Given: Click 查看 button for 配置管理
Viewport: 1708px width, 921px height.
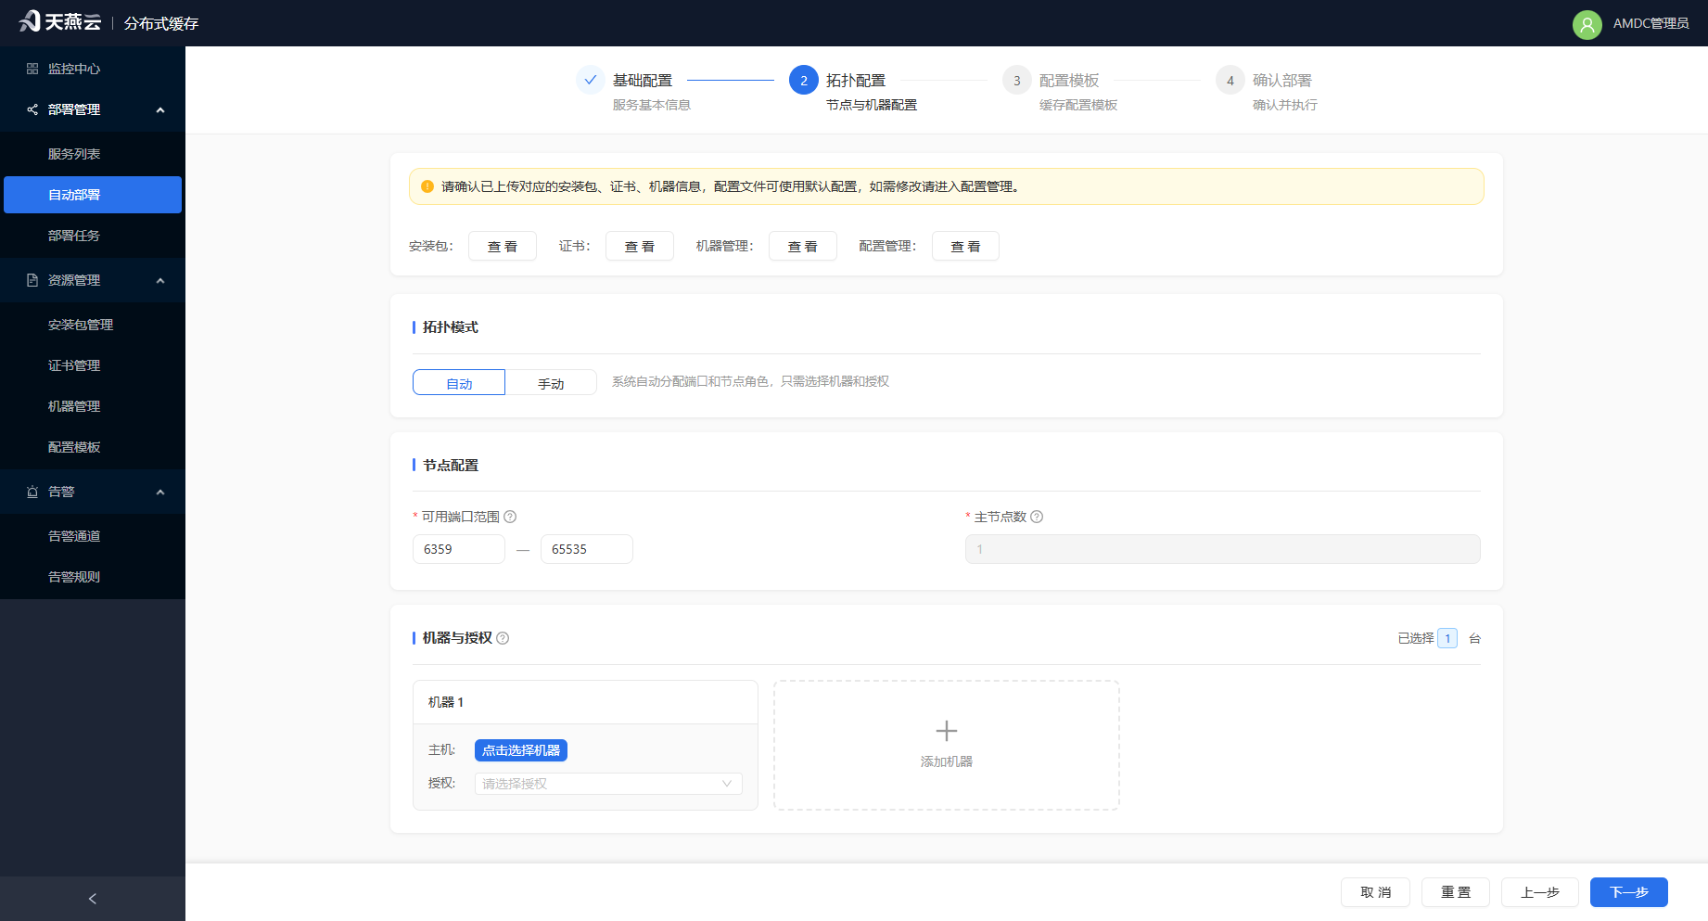Looking at the screenshot, I should pyautogui.click(x=966, y=246).
